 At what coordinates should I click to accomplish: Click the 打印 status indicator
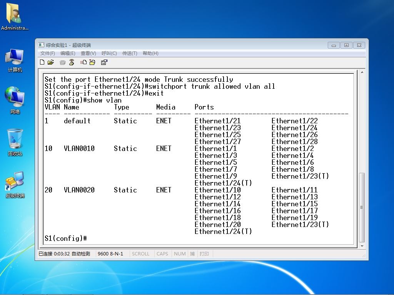(x=204, y=254)
